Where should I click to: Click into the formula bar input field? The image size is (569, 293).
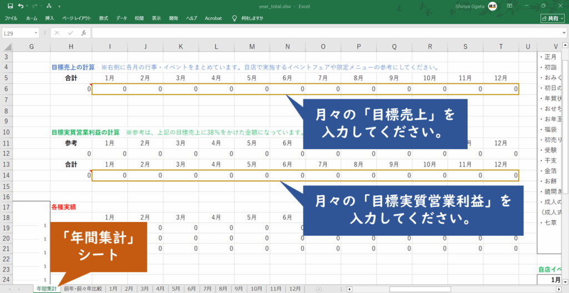coord(322,33)
